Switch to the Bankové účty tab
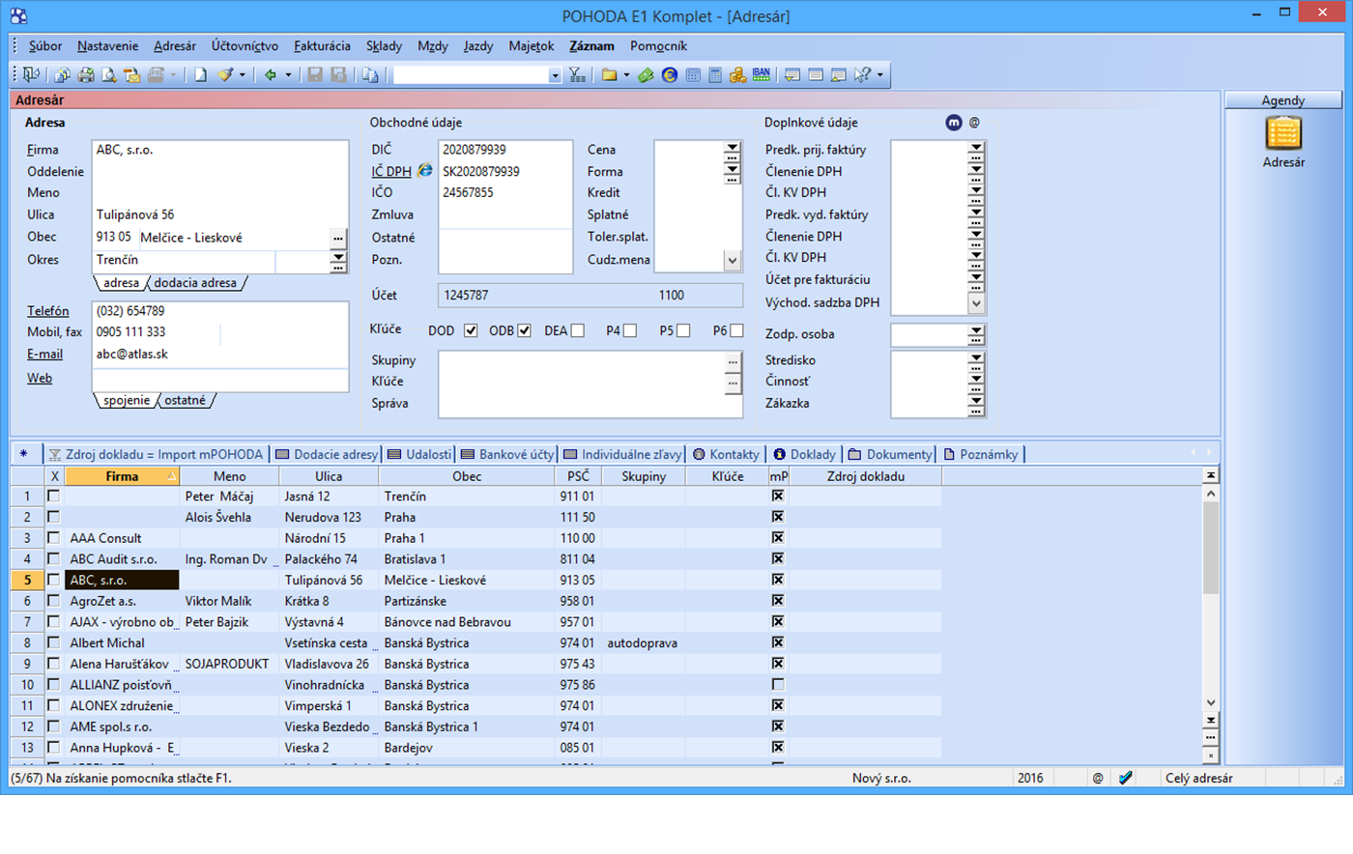Screen dimensions: 1353x854 click(506, 454)
